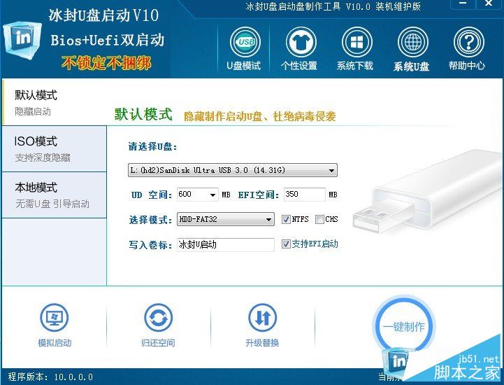Image resolution: width=504 pixels, height=385 pixels.
Task: Switch to ISO模式 tab
Action: (x=55, y=148)
